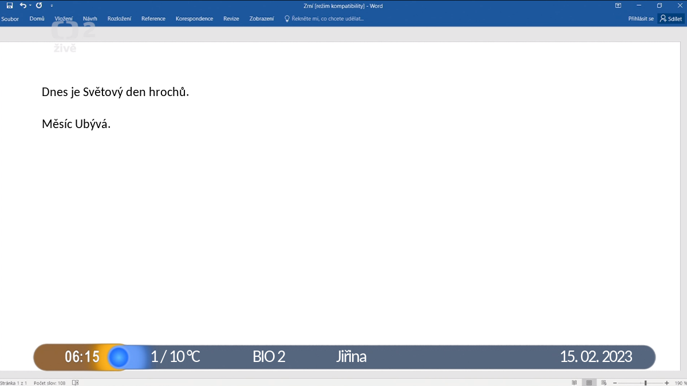Click the 'Stránka 1 z 1' page indicator
Image resolution: width=687 pixels, height=386 pixels.
pyautogui.click(x=14, y=383)
